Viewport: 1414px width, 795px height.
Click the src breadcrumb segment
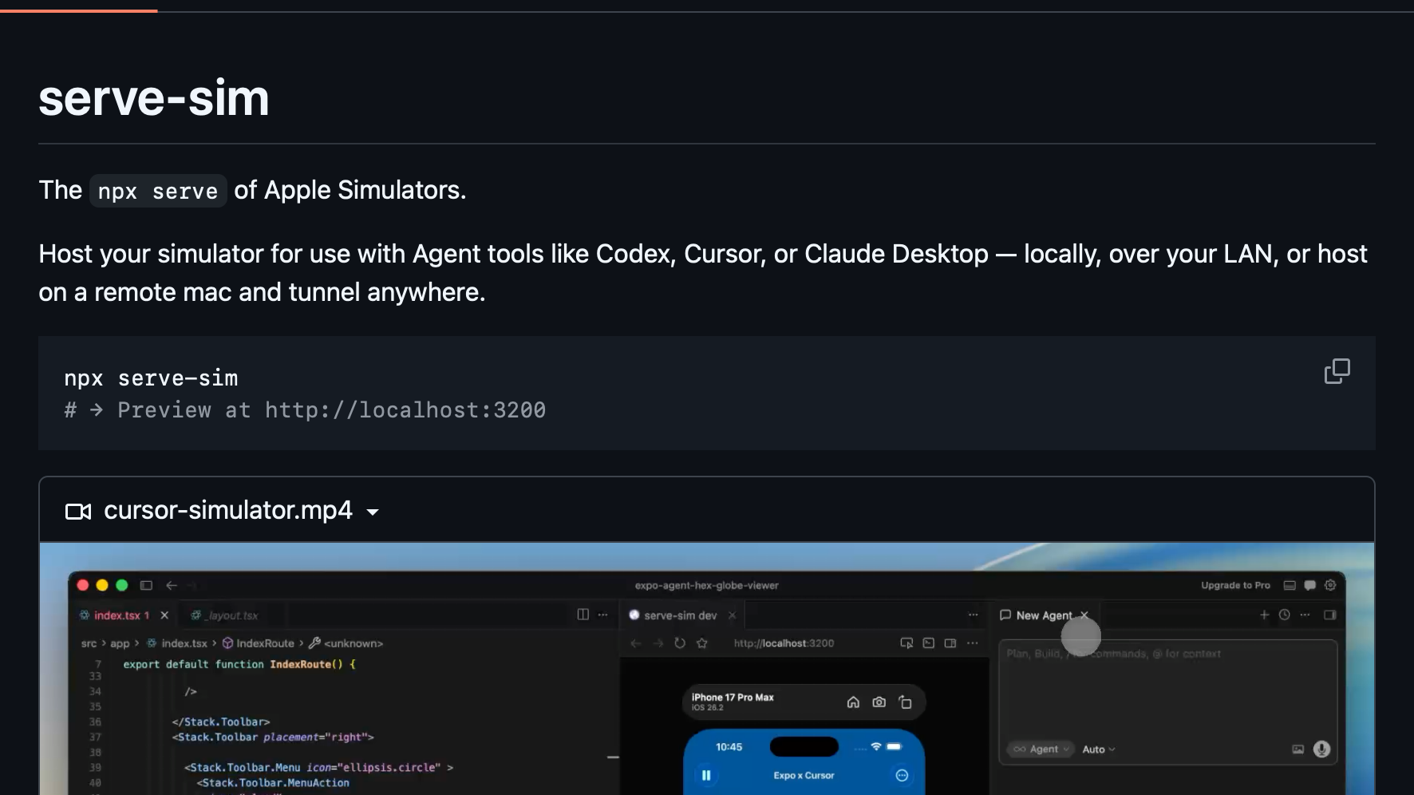[89, 643]
